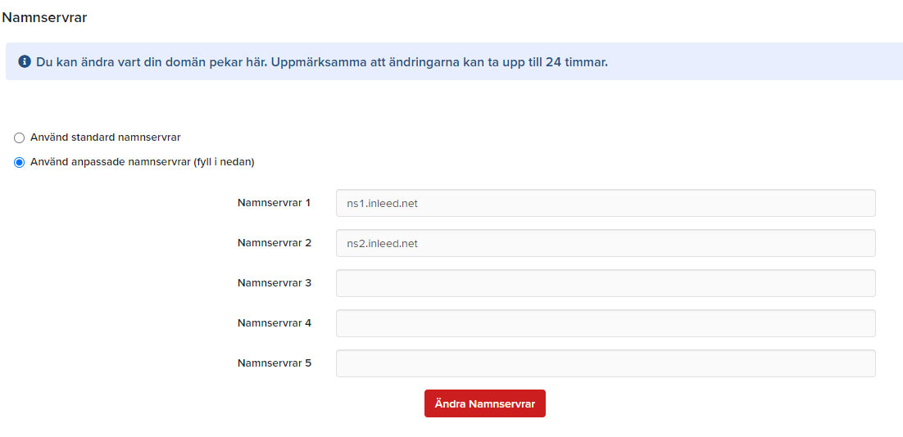Focus the empty Namnservrar 4 input field
The height and width of the screenshot is (437, 903).
(x=605, y=323)
